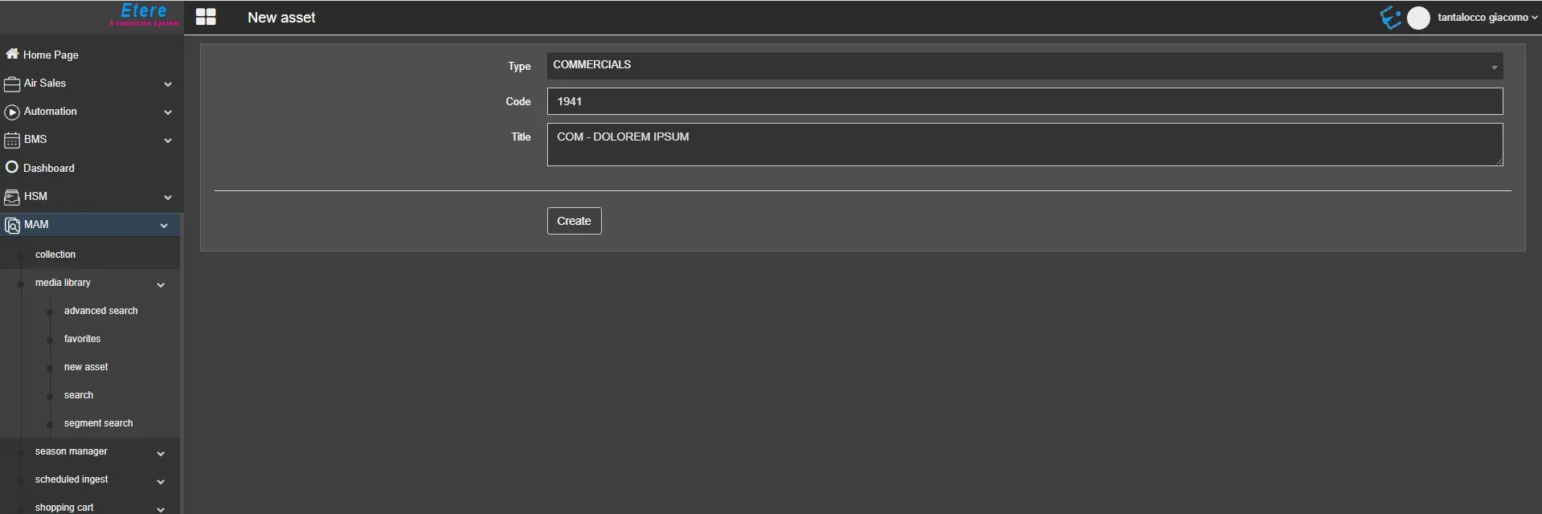Click the Air Sales icon in sidebar

click(x=12, y=84)
